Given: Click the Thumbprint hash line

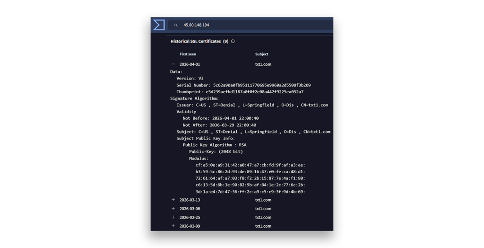Looking at the screenshot, I should (x=240, y=92).
